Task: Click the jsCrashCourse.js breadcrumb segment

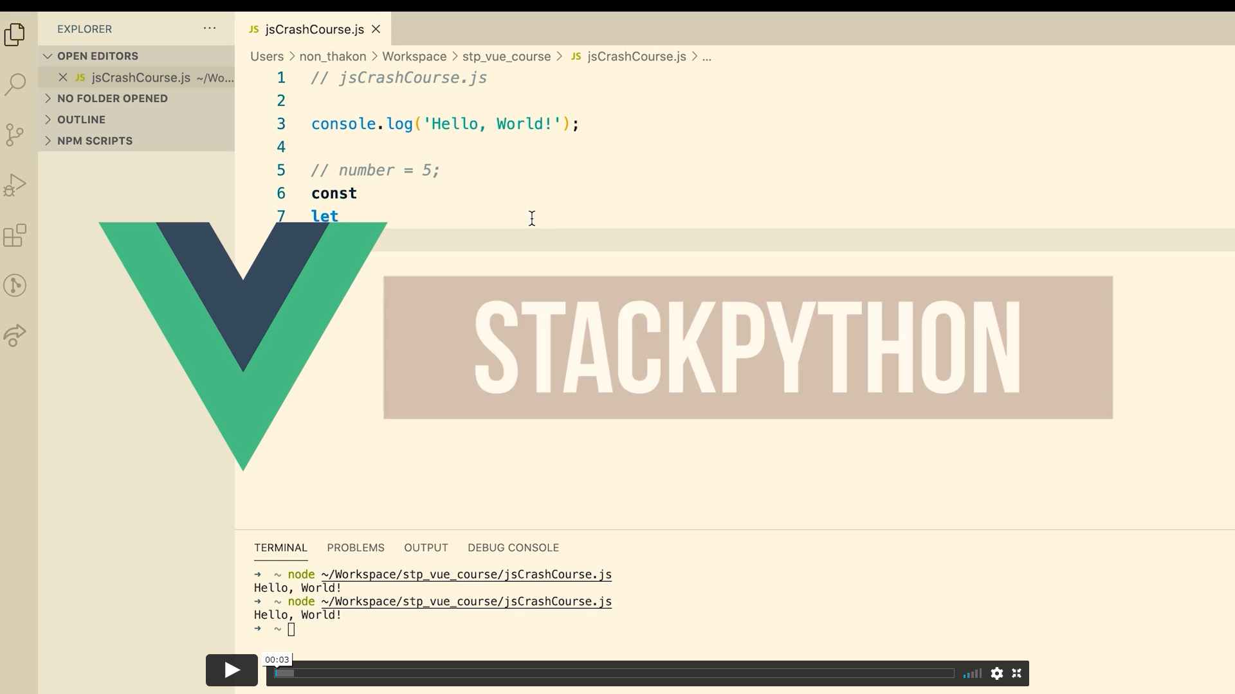Action: pos(637,57)
